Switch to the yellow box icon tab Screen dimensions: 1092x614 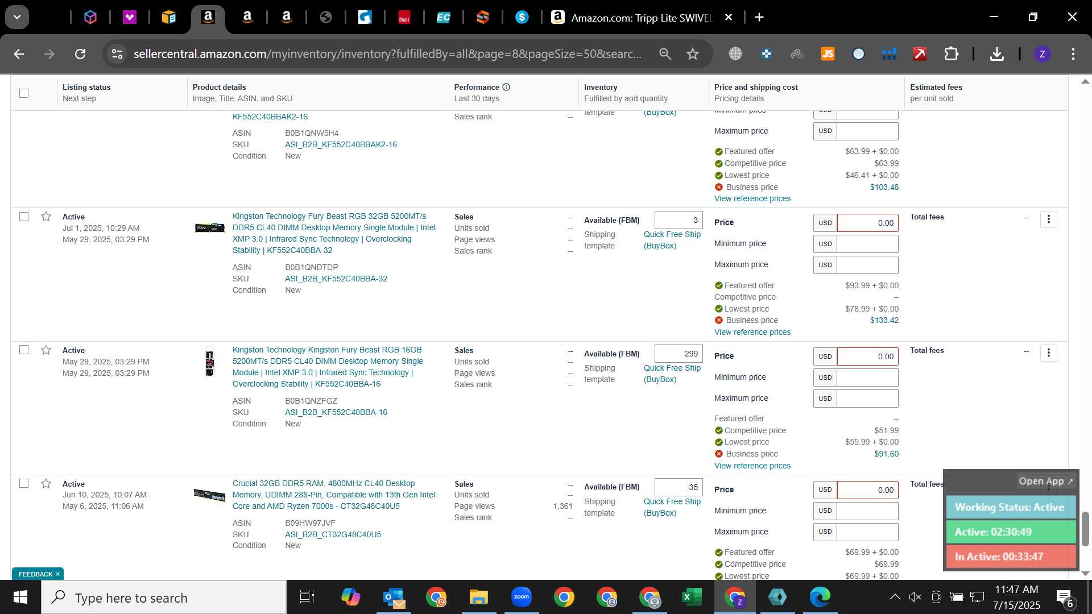coord(169,18)
